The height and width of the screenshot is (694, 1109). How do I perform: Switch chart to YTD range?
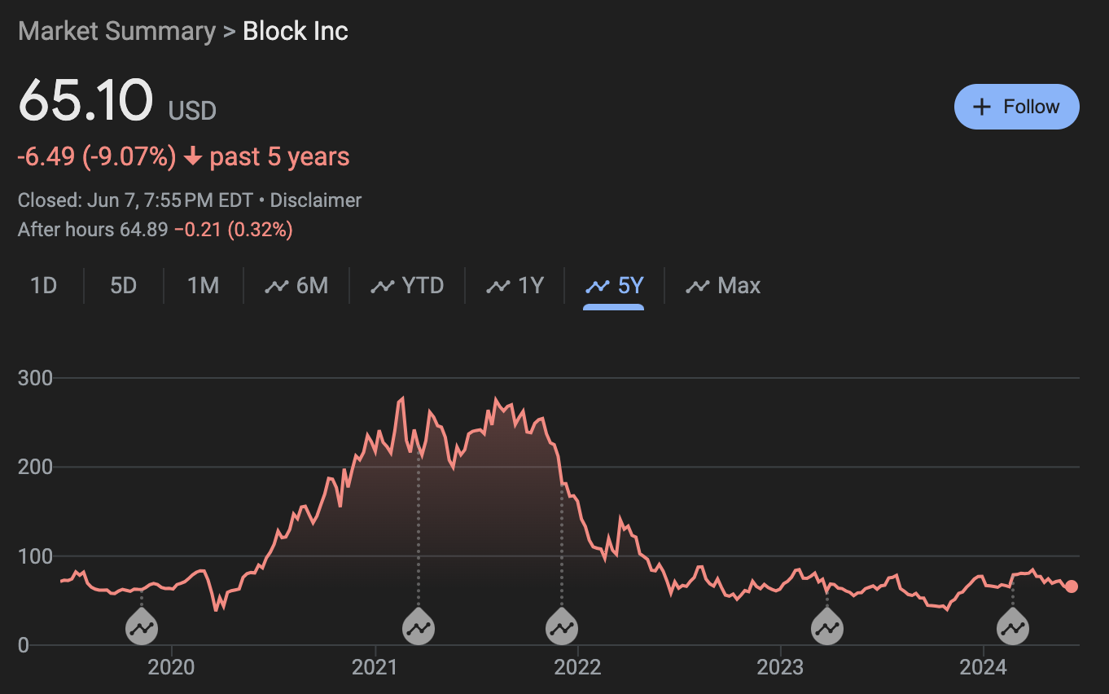(x=407, y=286)
